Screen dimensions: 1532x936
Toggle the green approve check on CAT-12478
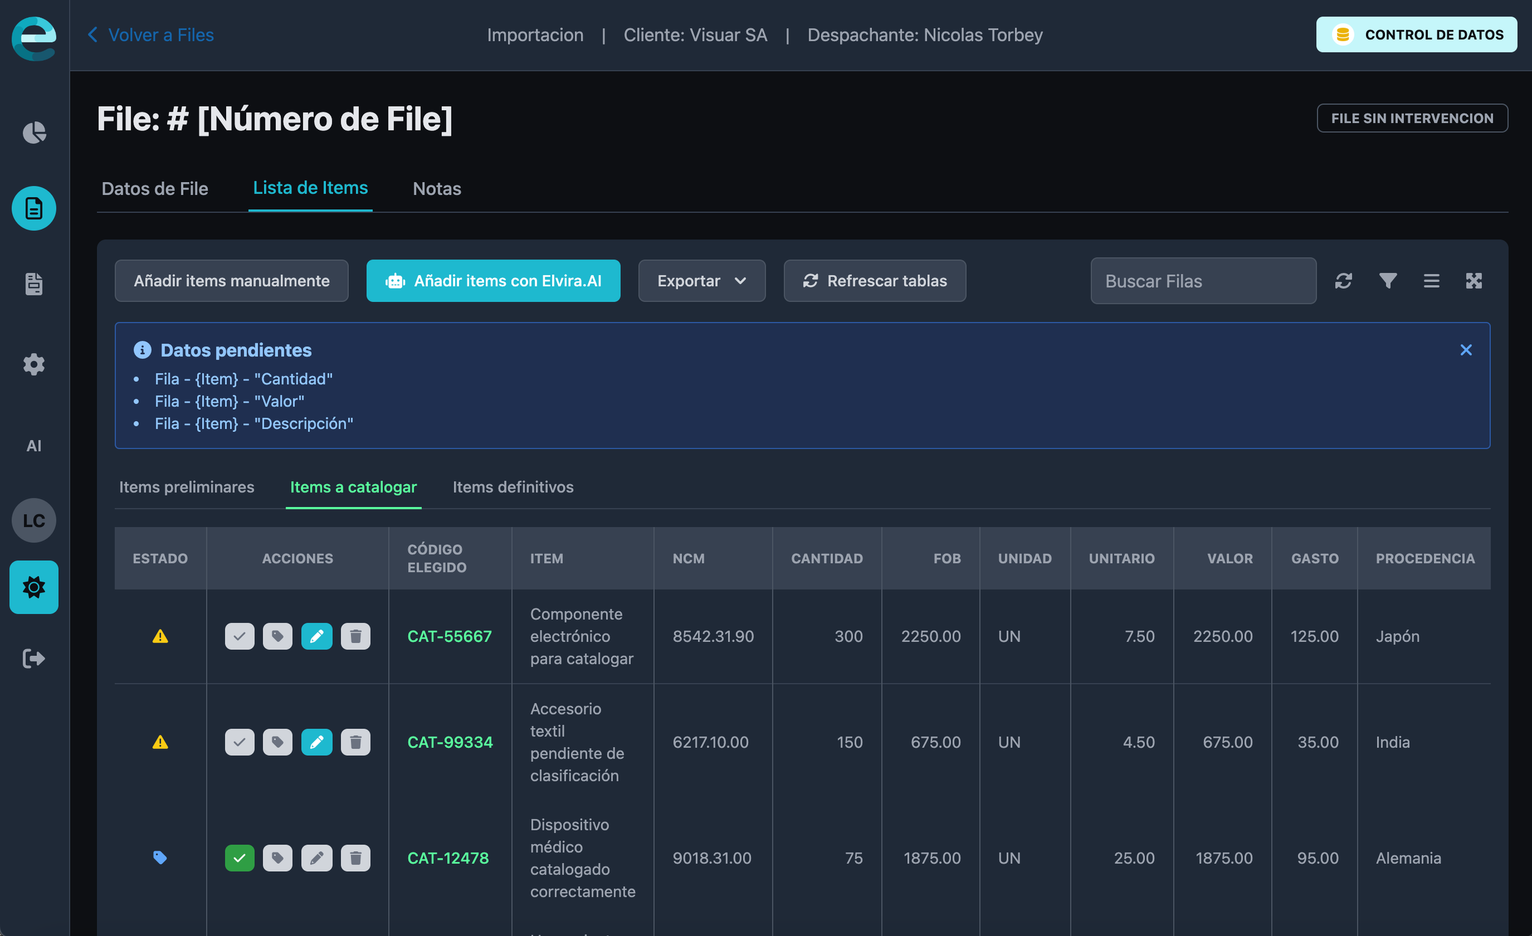click(240, 858)
